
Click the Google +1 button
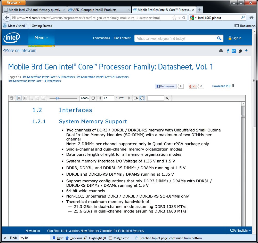coord(193,86)
